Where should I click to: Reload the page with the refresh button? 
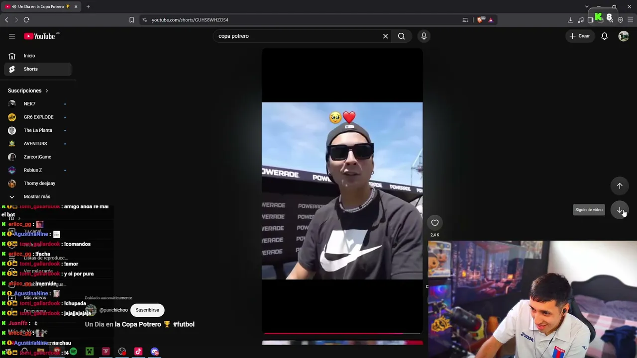point(26,20)
